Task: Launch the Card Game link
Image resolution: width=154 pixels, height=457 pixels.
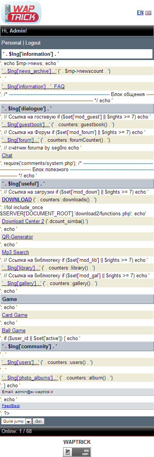Action: pos(15,315)
